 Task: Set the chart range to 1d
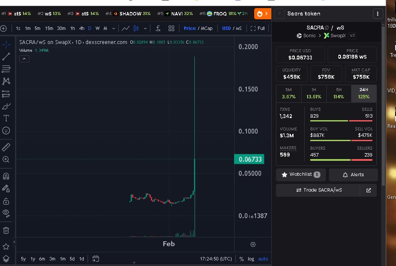pyautogui.click(x=81, y=259)
